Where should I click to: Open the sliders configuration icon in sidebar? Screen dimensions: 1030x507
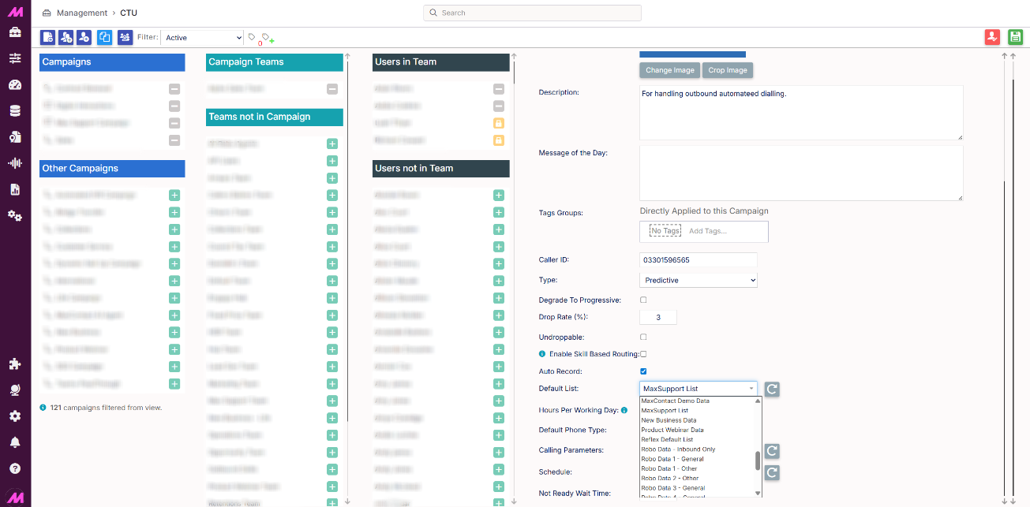pyautogui.click(x=15, y=58)
